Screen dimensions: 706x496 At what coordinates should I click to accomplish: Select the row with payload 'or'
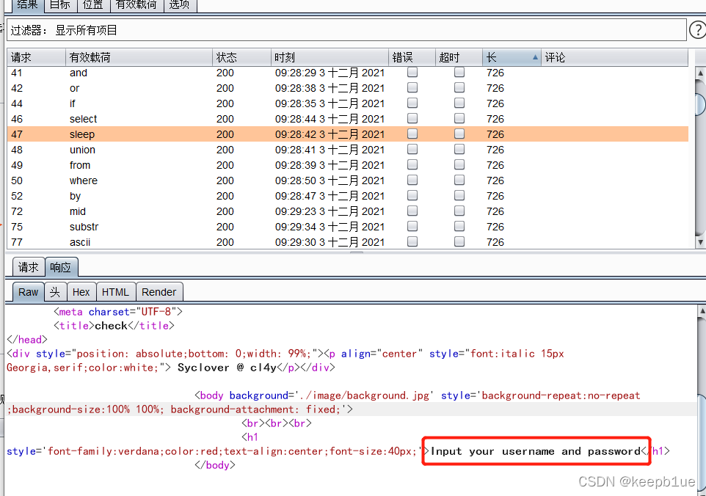point(348,88)
